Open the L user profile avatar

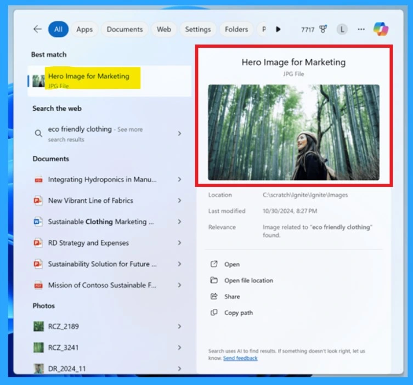click(342, 29)
